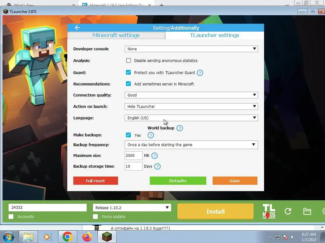The image size is (325, 243).
Task: Go back with the settings arrow icon
Action: tap(77, 28)
